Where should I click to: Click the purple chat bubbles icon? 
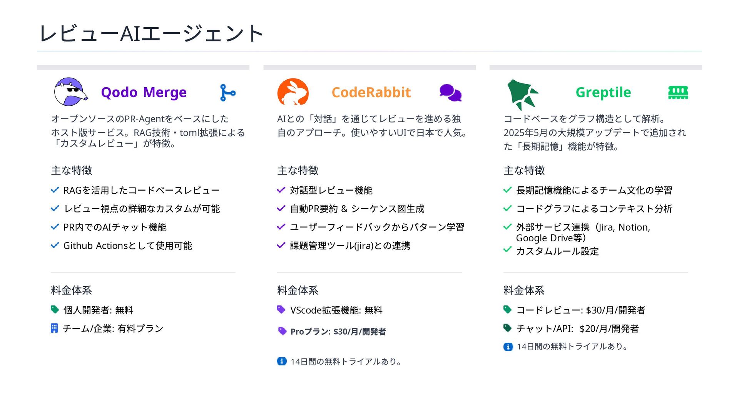[450, 93]
